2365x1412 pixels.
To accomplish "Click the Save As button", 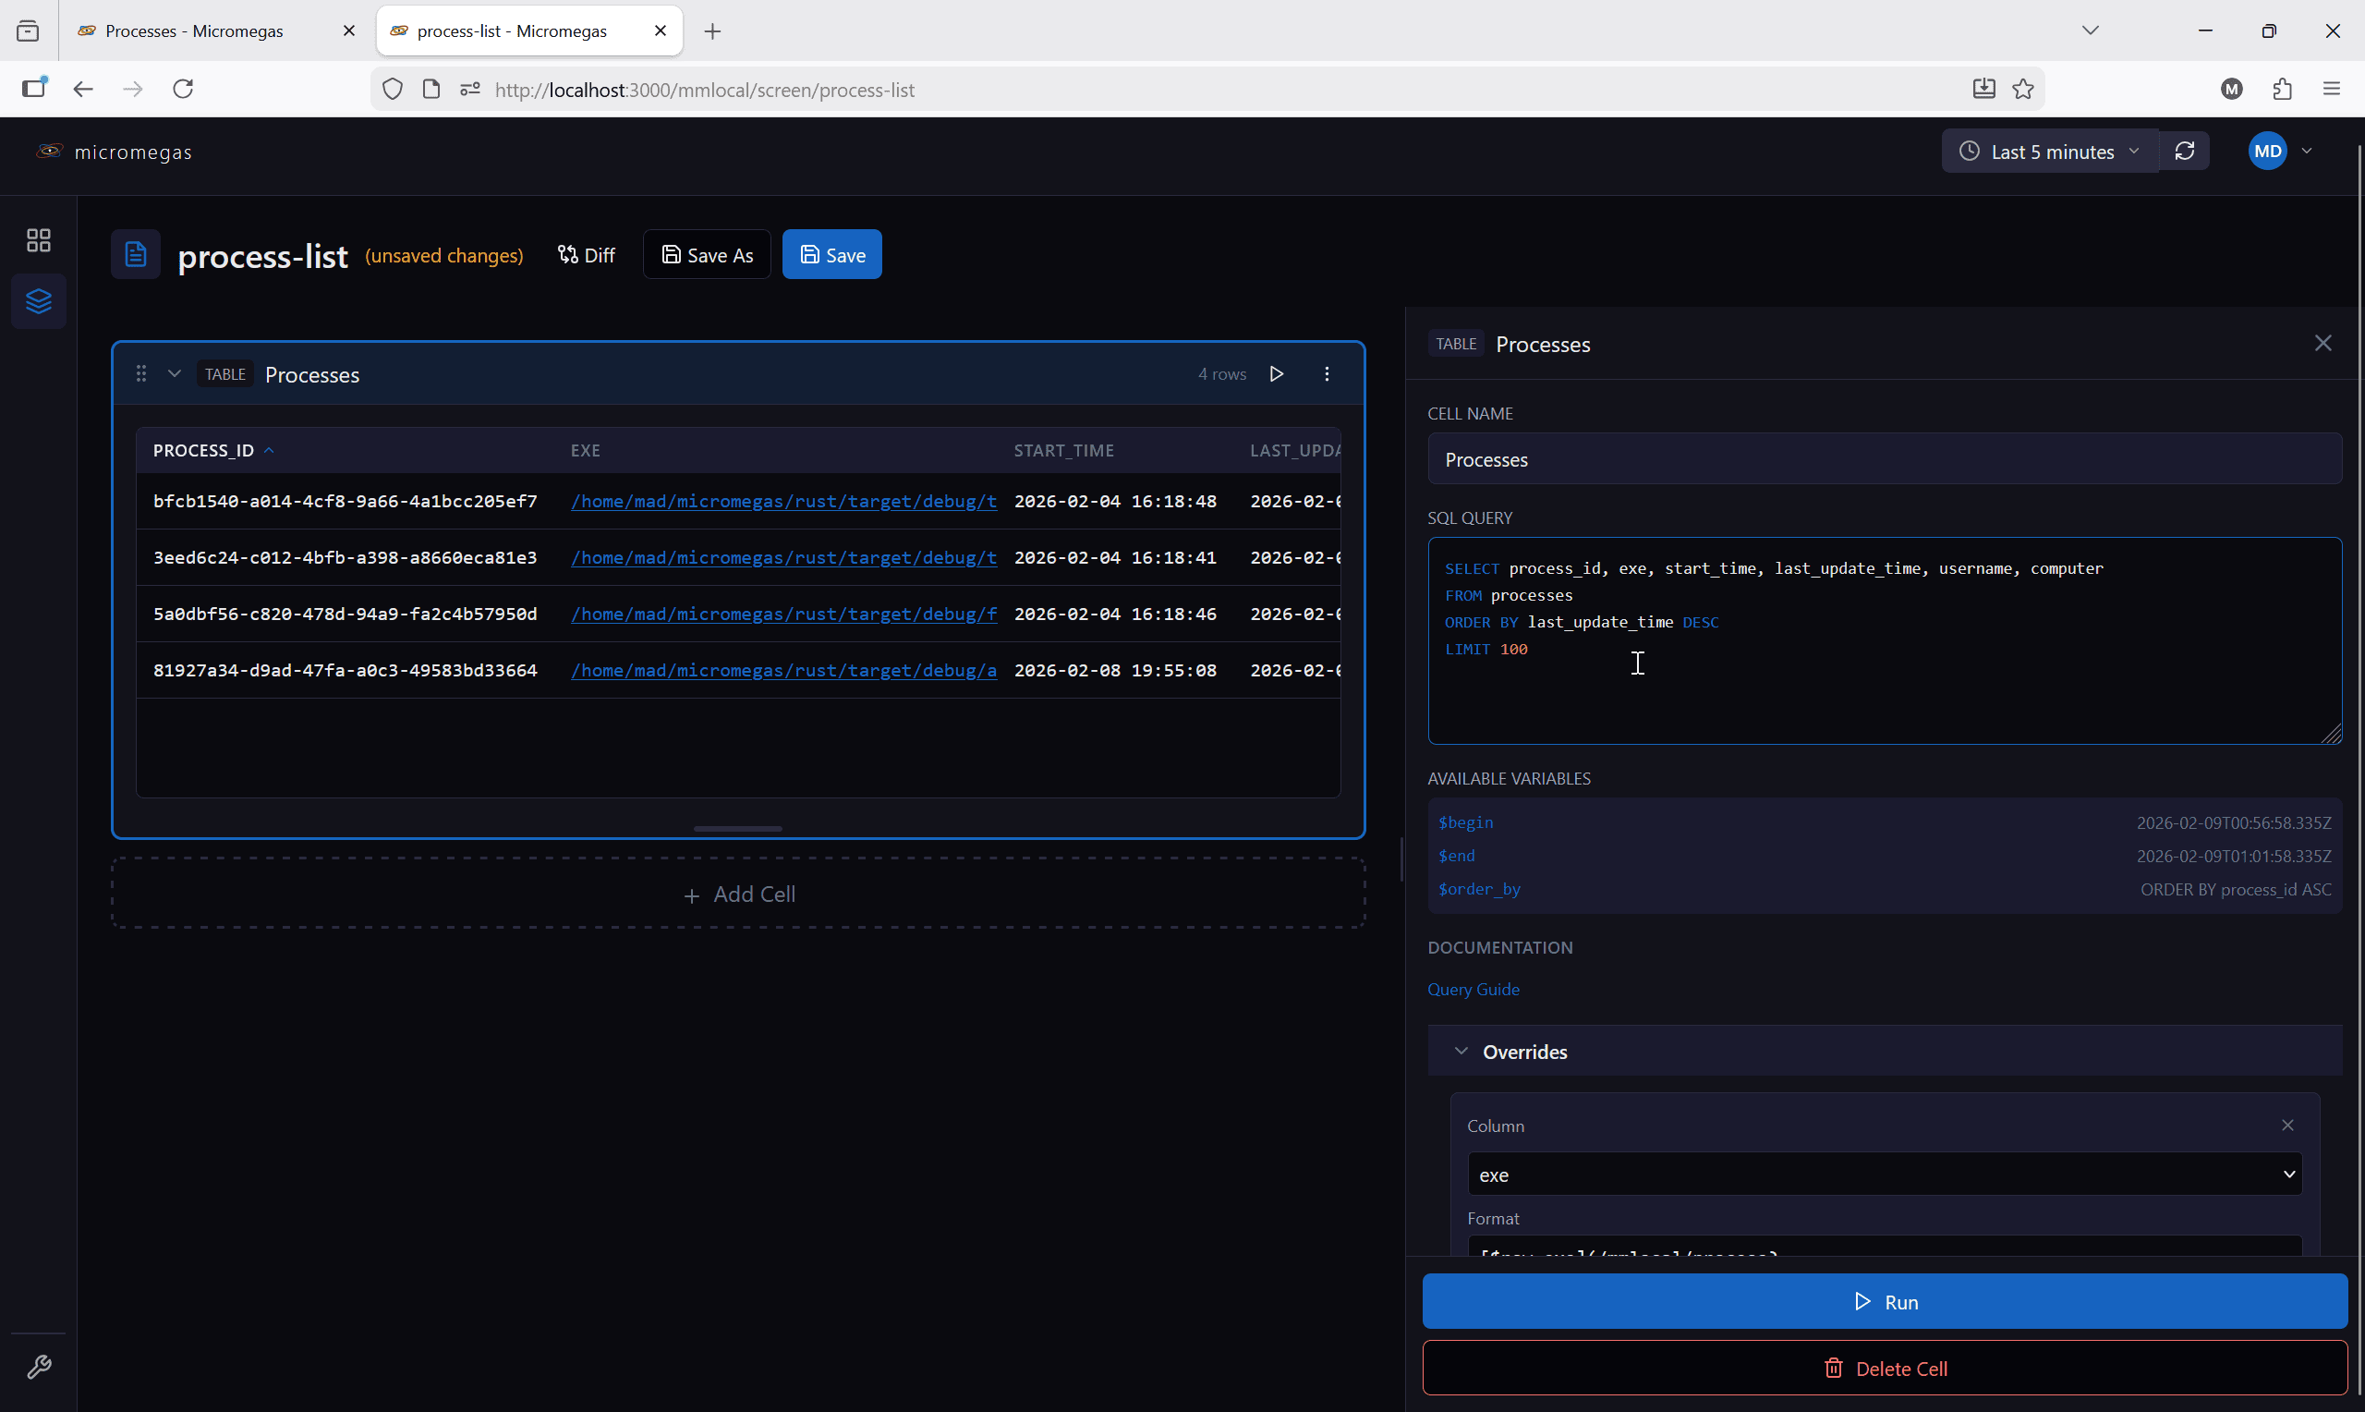I will click(707, 255).
